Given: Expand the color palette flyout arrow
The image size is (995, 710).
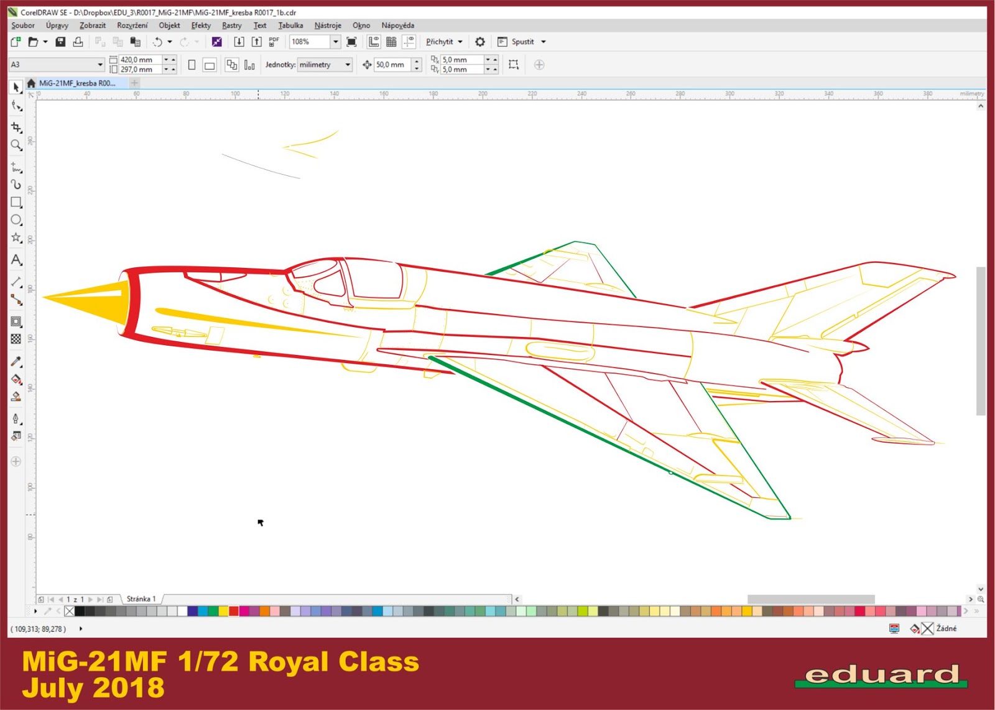Looking at the screenshot, I should [x=35, y=611].
